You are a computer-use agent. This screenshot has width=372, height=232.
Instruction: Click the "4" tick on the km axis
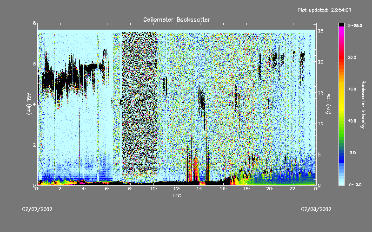click(34, 104)
